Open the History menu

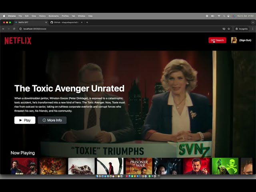pyautogui.click(x=42, y=16)
